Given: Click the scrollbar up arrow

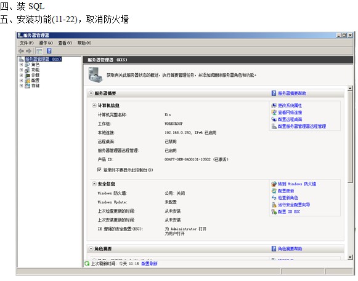Looking at the screenshot, I should click(x=350, y=89).
